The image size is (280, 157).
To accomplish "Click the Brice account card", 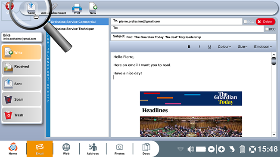I will 22,37.
